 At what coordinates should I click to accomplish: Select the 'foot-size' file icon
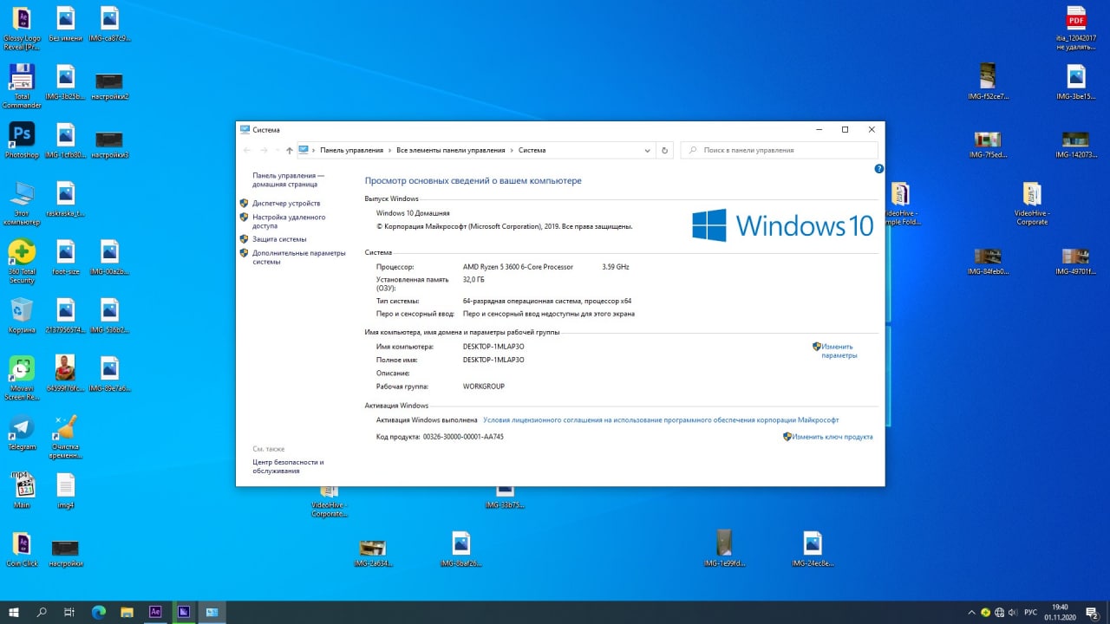(x=65, y=257)
